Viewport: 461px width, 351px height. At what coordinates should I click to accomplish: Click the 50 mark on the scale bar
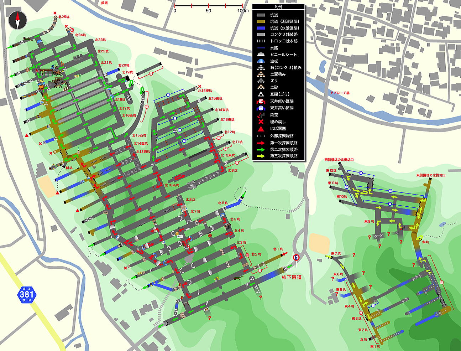coord(208,10)
